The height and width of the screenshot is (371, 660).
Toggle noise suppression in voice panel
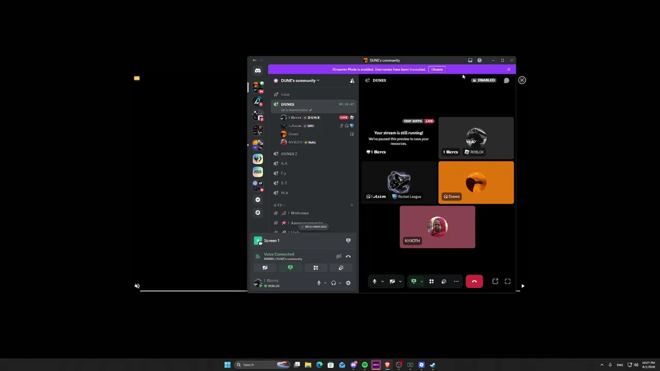coord(339,257)
